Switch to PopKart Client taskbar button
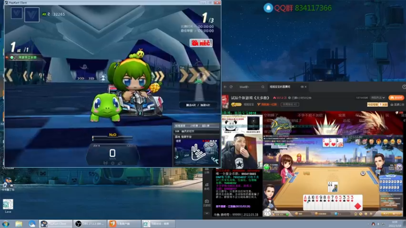Image resolution: width=406 pixels, height=228 pixels. 56,224
